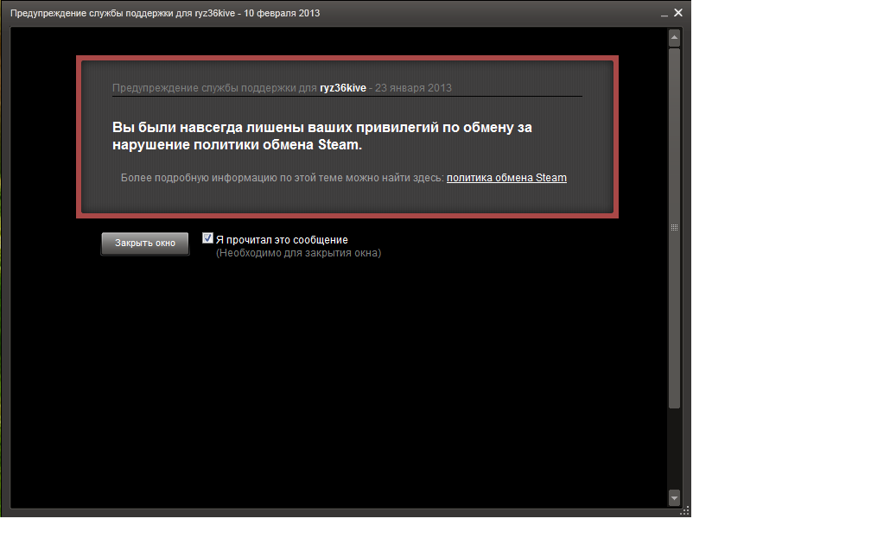Screen dimensions: 871x544
Task: Click the date "23 января 2013"
Action: pyautogui.click(x=413, y=88)
